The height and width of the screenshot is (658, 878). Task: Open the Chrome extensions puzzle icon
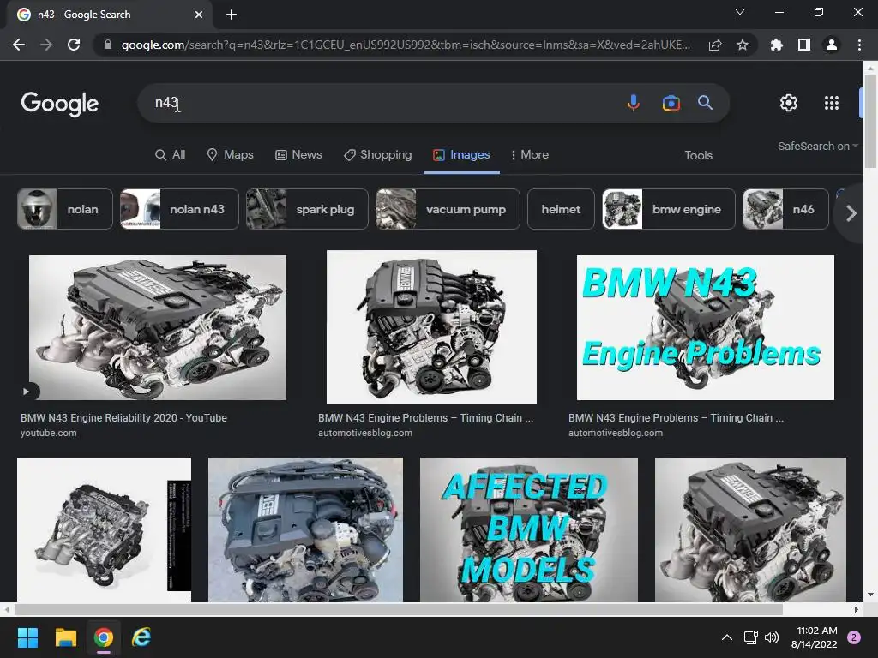[x=777, y=45]
